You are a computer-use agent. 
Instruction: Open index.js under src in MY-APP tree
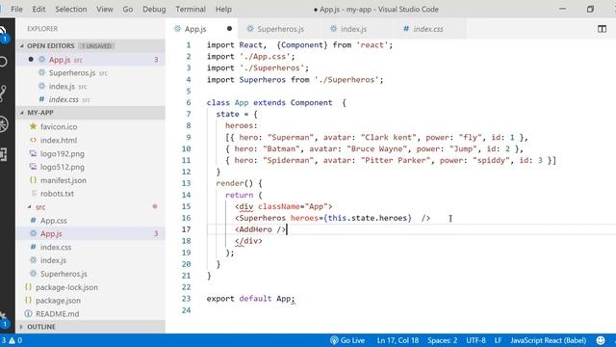pyautogui.click(x=90, y=260)
